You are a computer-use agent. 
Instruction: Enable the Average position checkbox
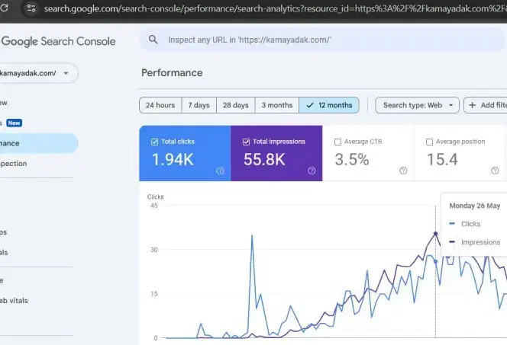pos(429,142)
